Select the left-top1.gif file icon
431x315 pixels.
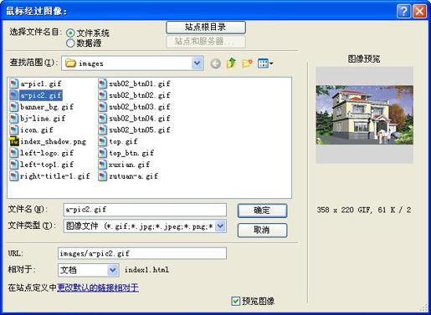click(x=14, y=165)
